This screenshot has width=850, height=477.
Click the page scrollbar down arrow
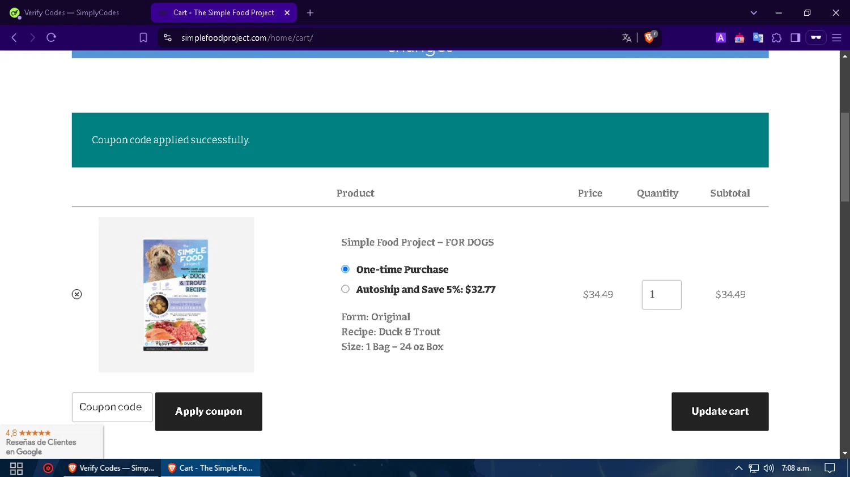point(845,453)
